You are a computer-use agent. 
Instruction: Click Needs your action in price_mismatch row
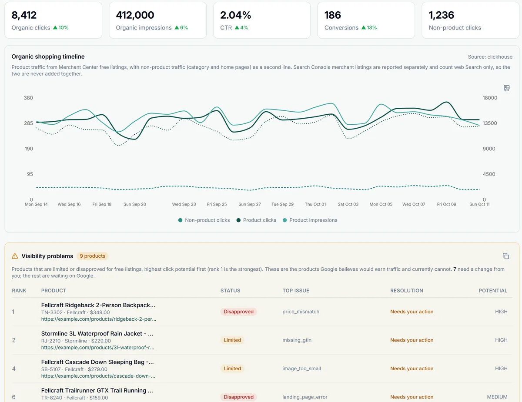[x=412, y=312]
